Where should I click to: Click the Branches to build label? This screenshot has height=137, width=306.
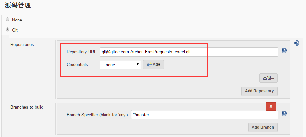tap(27, 107)
